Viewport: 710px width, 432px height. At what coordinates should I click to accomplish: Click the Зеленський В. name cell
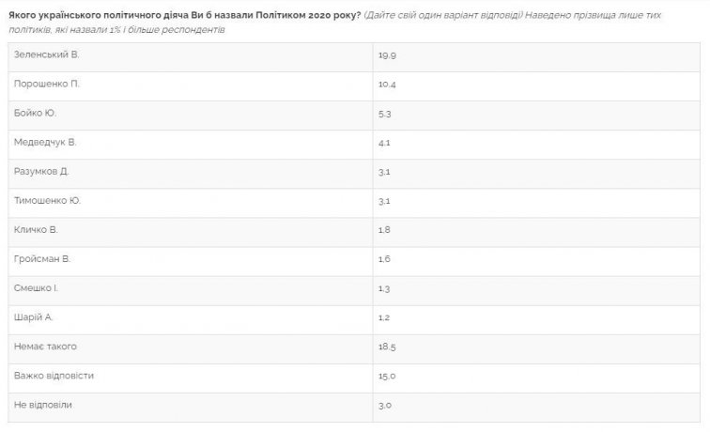point(47,54)
